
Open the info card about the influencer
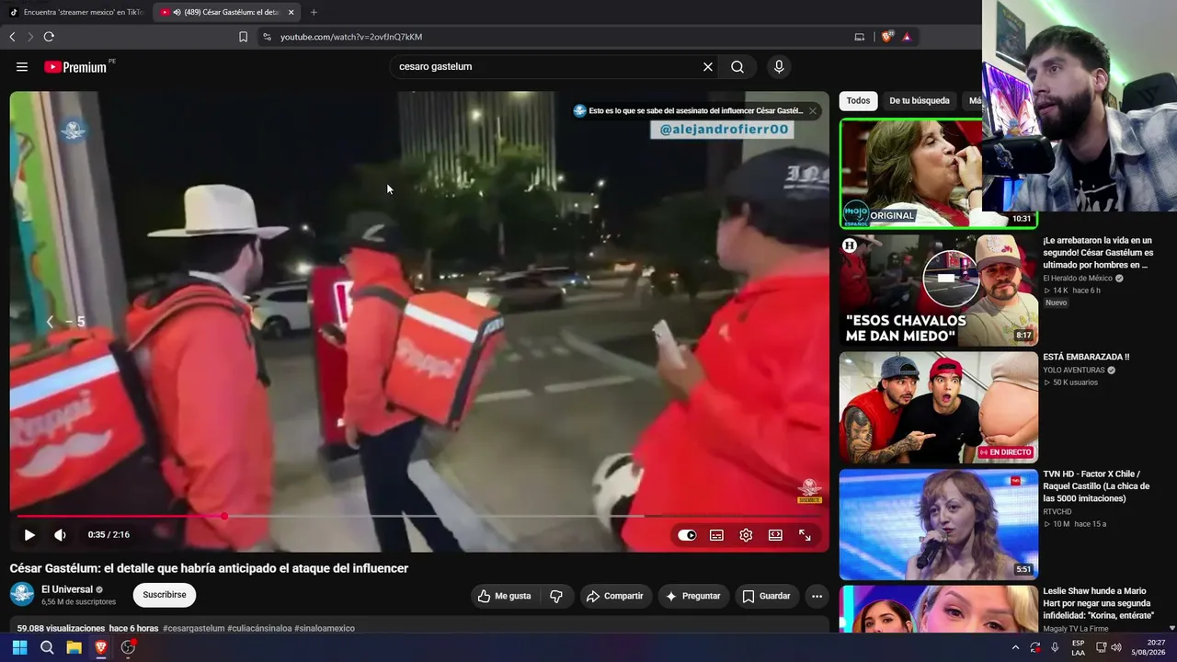click(x=688, y=111)
